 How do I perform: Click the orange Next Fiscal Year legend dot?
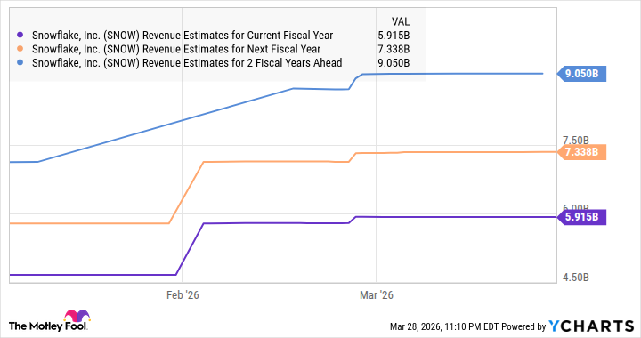click(20, 49)
